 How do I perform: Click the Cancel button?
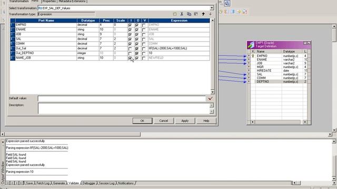[164, 121]
